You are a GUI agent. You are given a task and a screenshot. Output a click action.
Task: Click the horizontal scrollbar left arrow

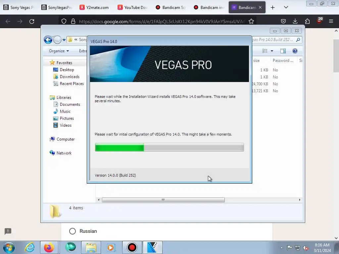coord(99,200)
